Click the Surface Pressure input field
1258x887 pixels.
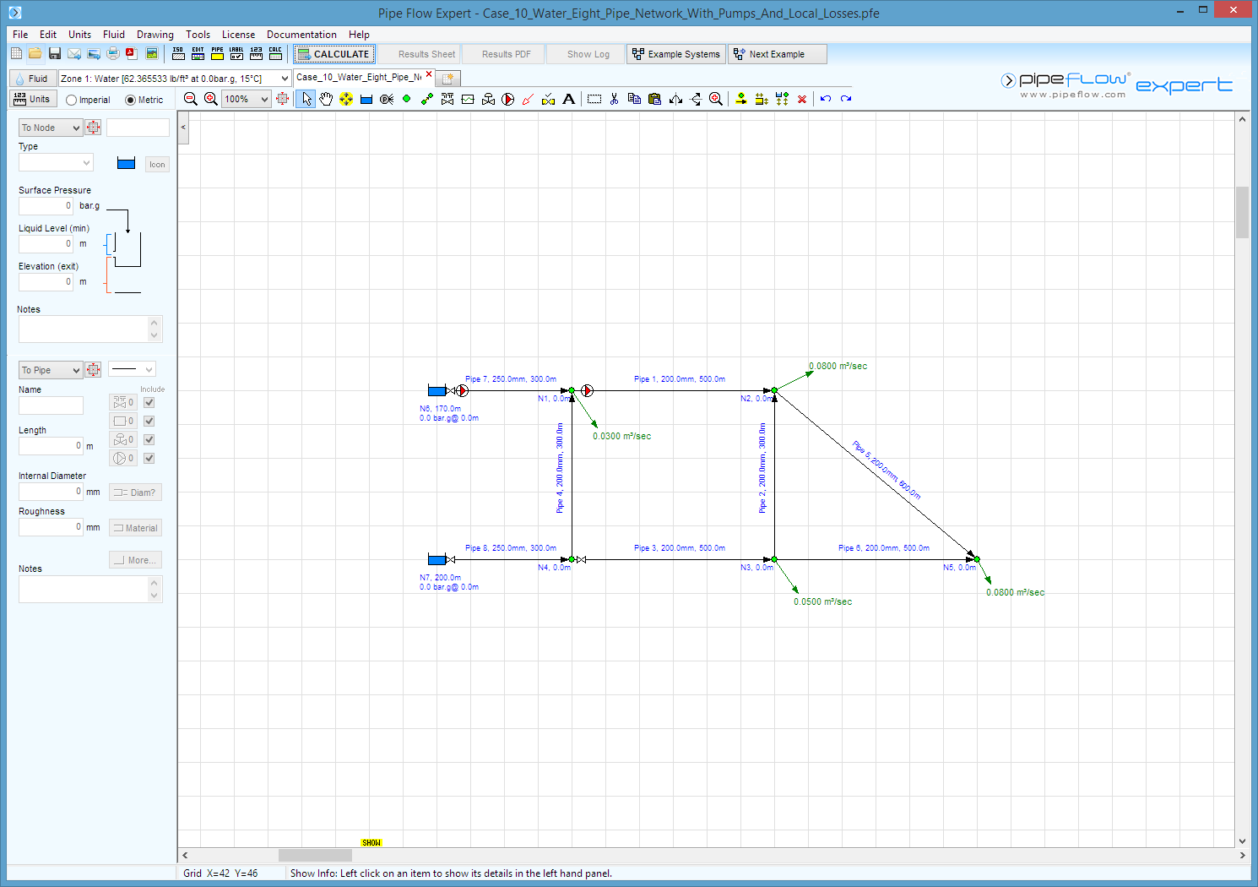click(46, 206)
